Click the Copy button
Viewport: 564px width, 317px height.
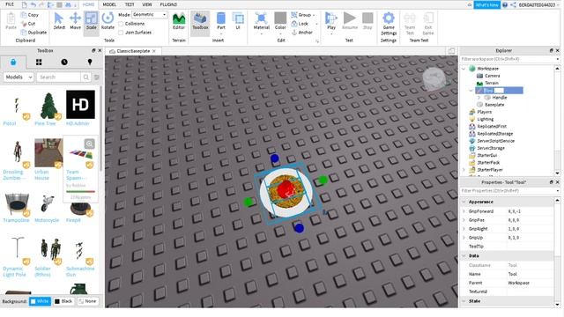click(30, 15)
